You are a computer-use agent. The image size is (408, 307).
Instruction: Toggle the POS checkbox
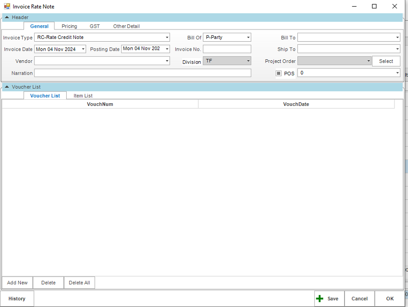279,73
